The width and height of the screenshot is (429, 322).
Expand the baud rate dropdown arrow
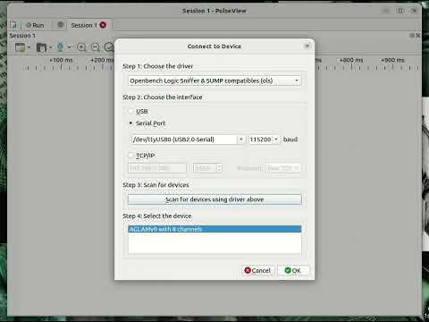pos(276,140)
